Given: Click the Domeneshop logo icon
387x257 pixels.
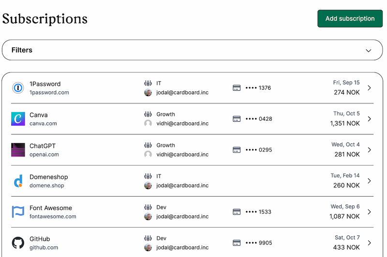Looking at the screenshot, I should (18, 181).
